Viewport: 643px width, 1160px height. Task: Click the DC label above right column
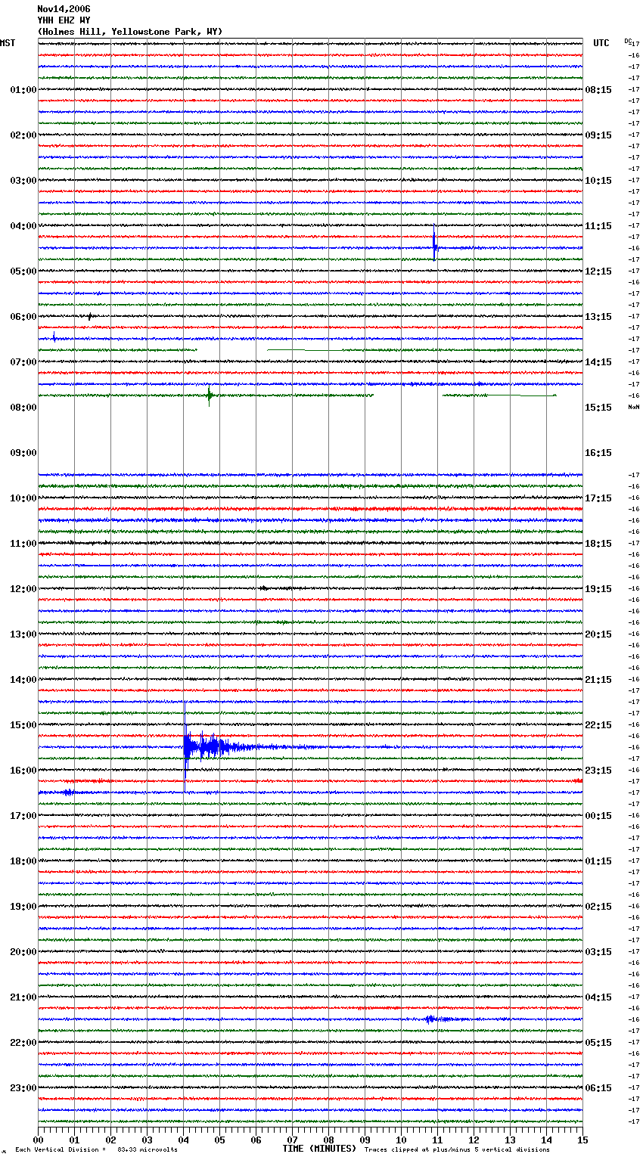[x=628, y=41]
